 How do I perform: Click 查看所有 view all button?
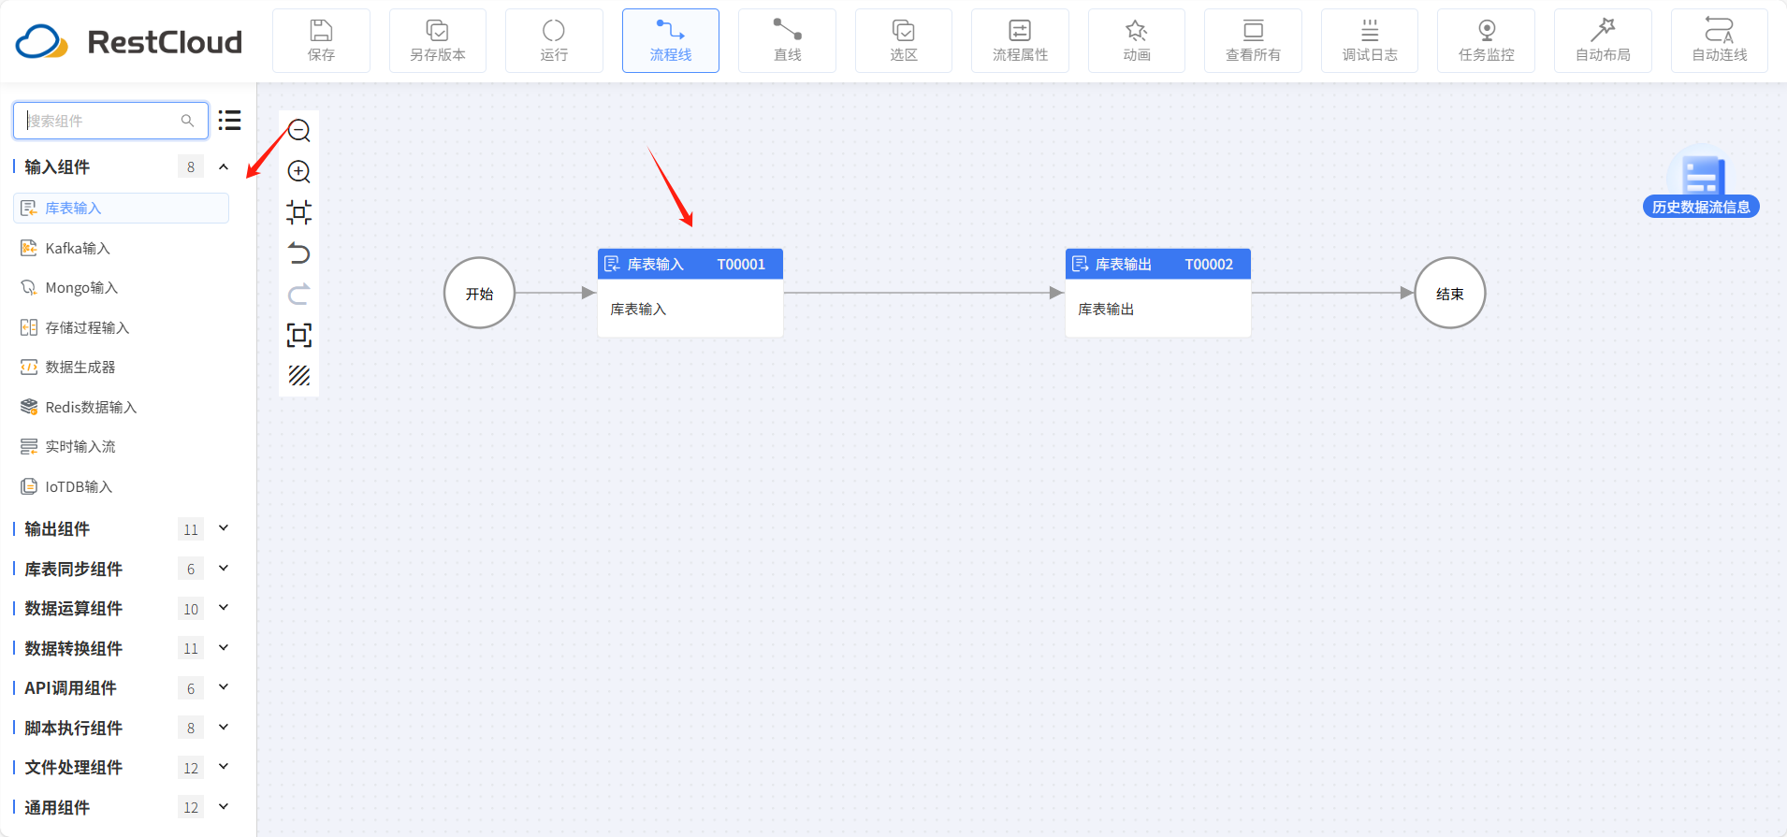(1253, 41)
